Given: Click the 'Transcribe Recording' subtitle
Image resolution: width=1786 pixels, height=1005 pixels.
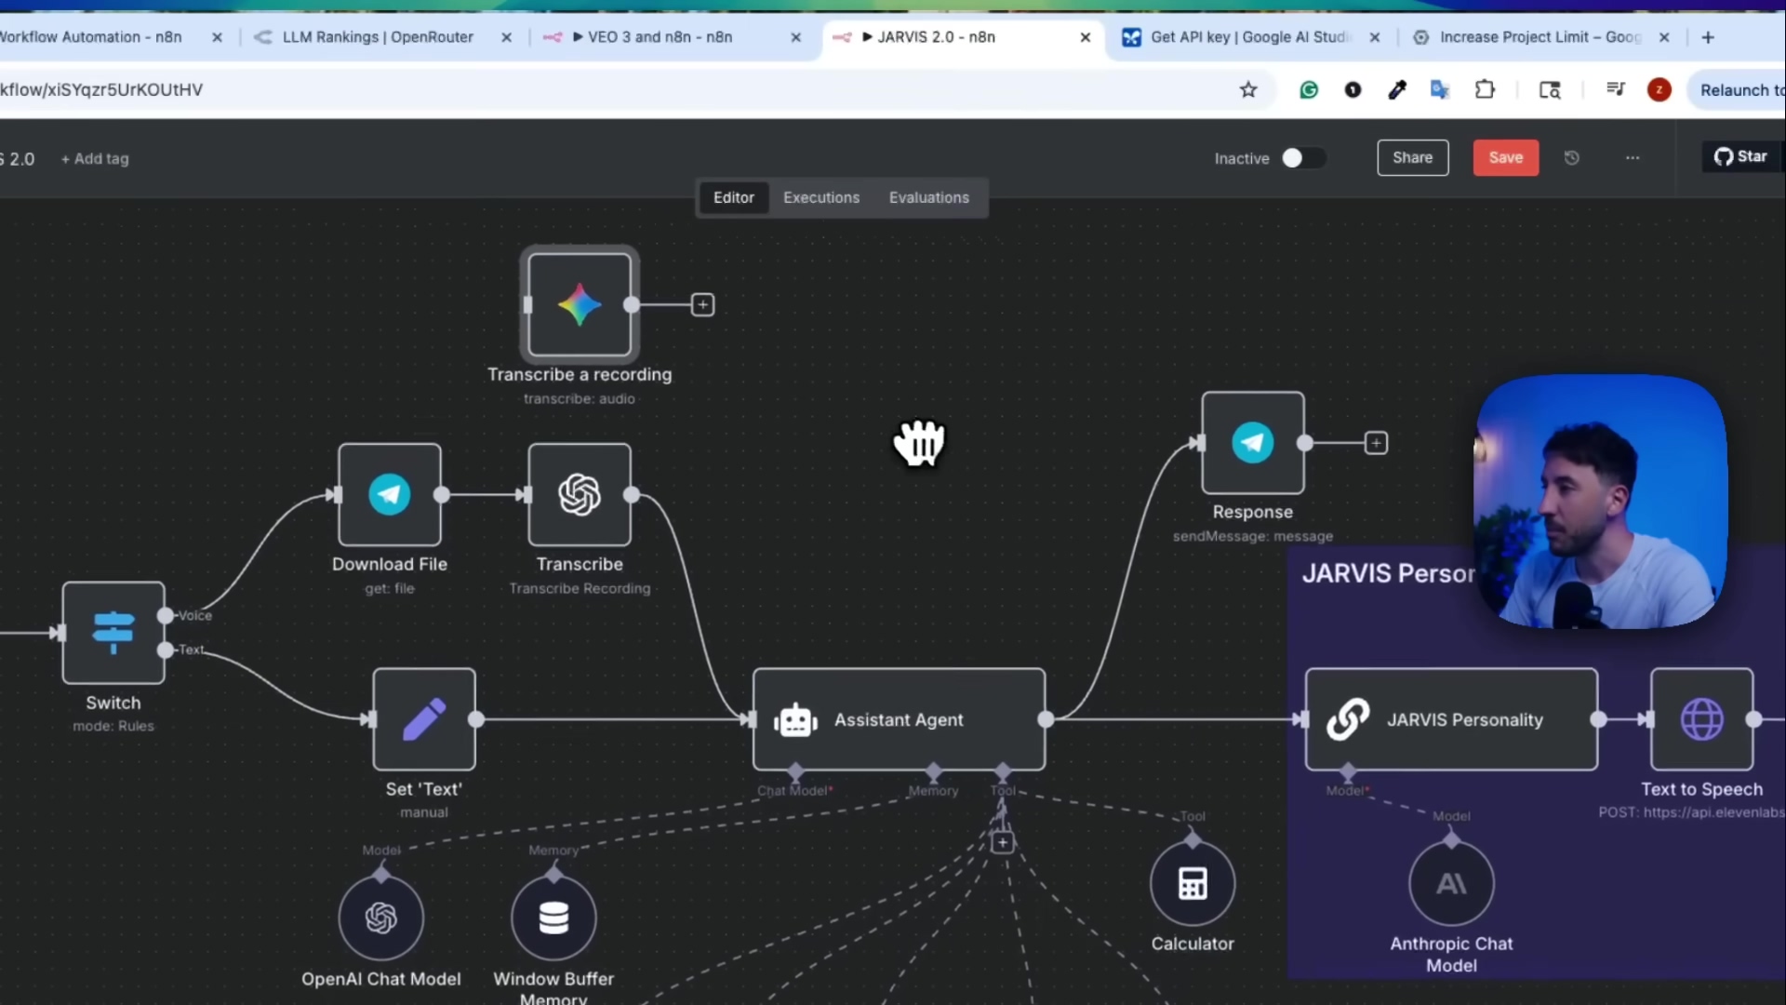Looking at the screenshot, I should 579,588.
